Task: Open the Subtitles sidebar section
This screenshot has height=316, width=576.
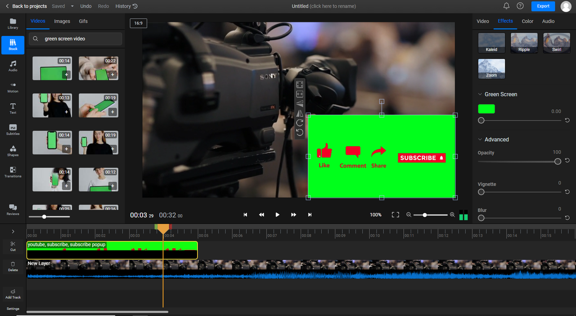Action: tap(13, 129)
